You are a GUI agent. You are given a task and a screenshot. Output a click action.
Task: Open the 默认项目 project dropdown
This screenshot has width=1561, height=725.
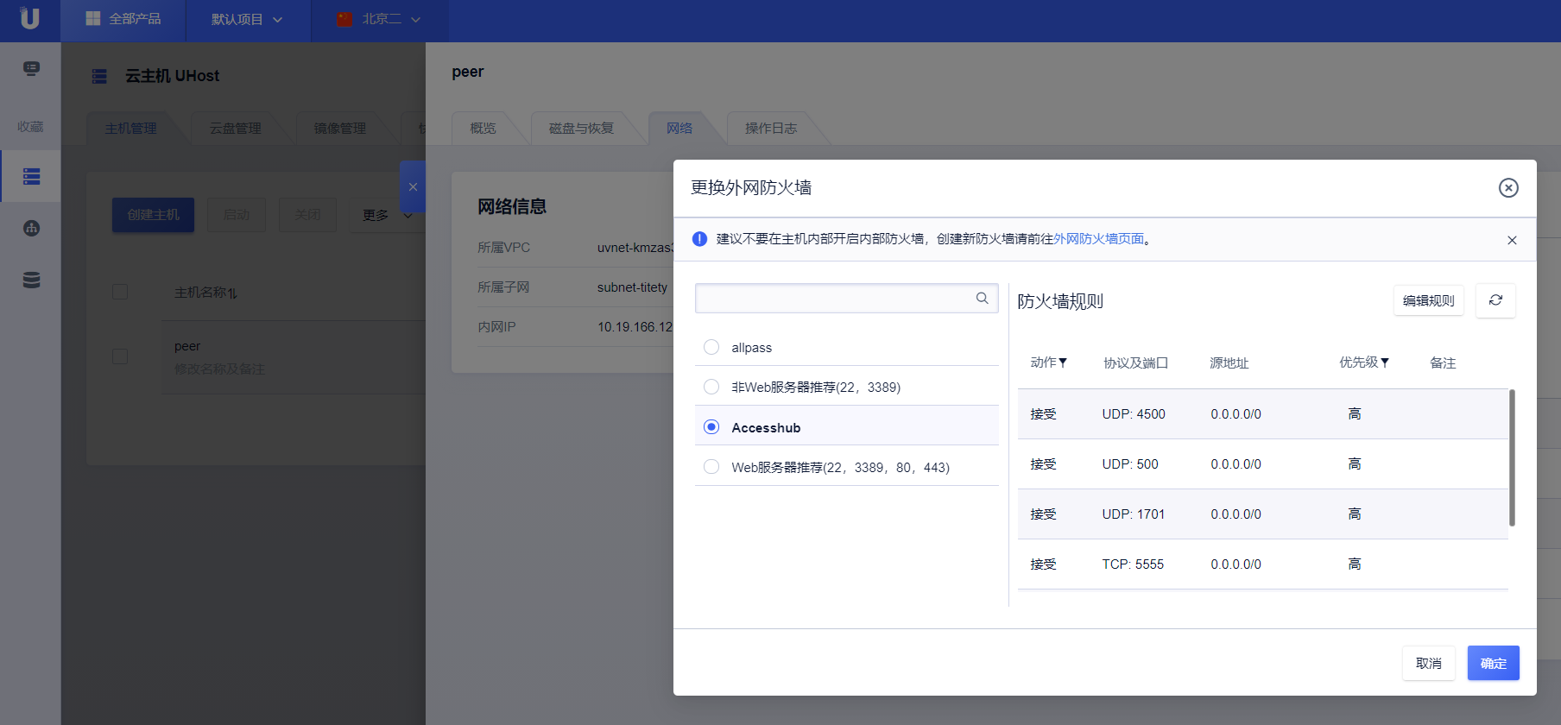coord(247,19)
